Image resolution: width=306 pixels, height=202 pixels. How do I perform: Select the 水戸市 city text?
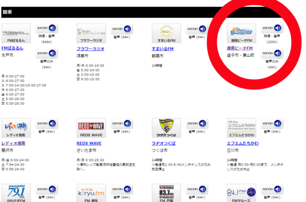point(7,55)
